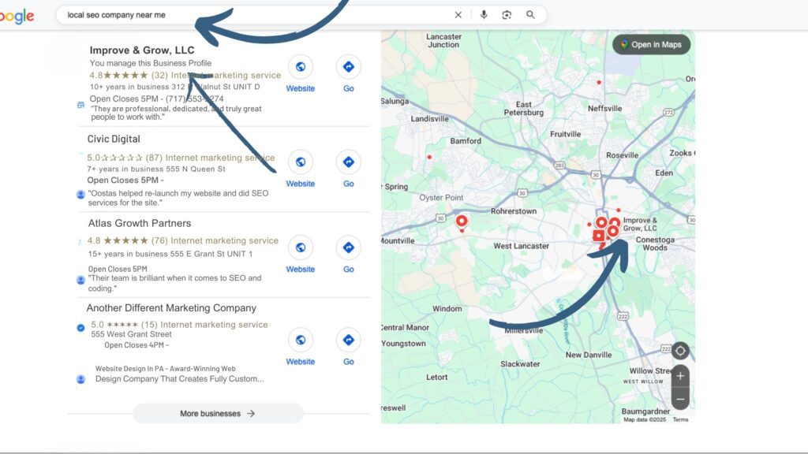
Task: Click Atlas Growth Partners review about SEO and coding
Action: pyautogui.click(x=174, y=283)
